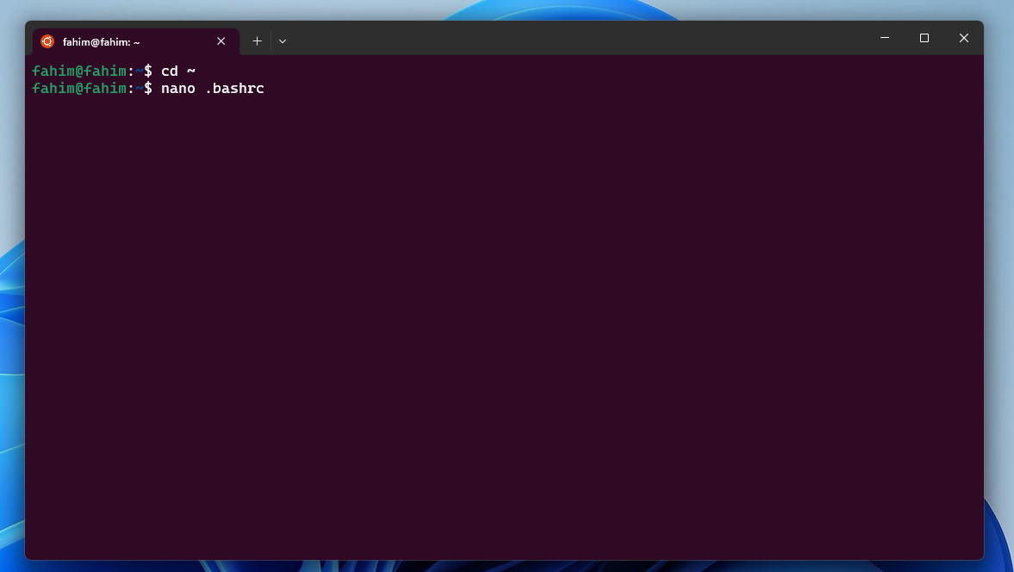Click the first fahim@fahim prompt

[92, 71]
